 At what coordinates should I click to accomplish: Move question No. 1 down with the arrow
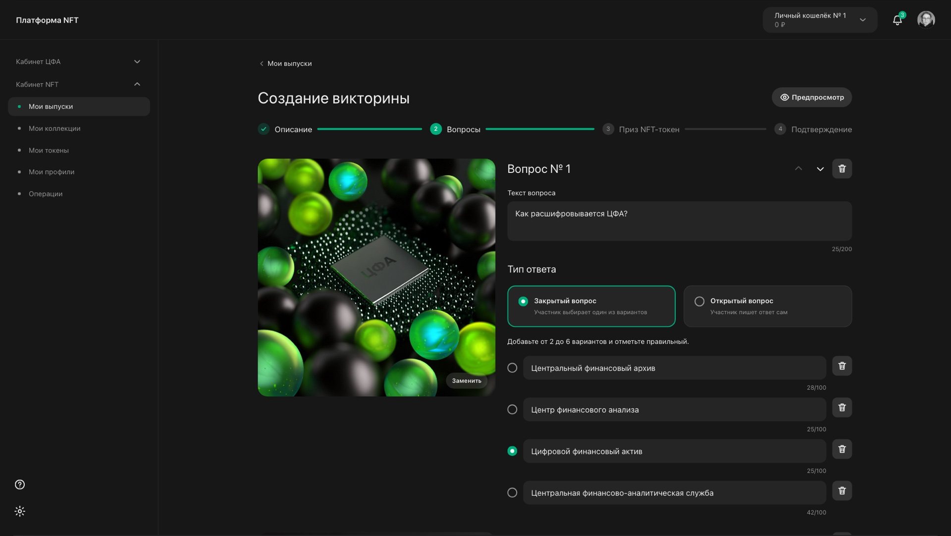point(820,169)
